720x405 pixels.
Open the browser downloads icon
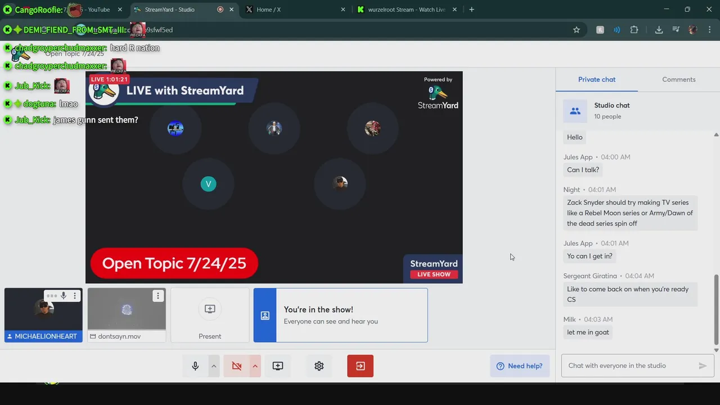659,30
